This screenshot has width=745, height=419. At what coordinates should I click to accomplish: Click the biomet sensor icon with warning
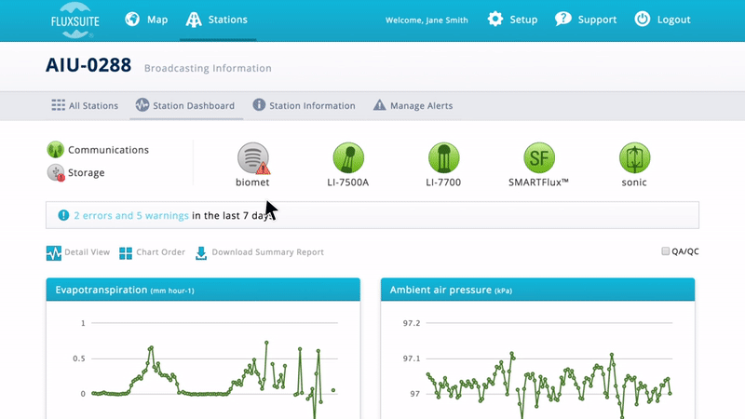pyautogui.click(x=252, y=158)
